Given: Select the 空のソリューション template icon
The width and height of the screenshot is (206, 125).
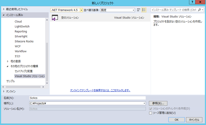Looking at the screenshot, I should click(55, 17).
